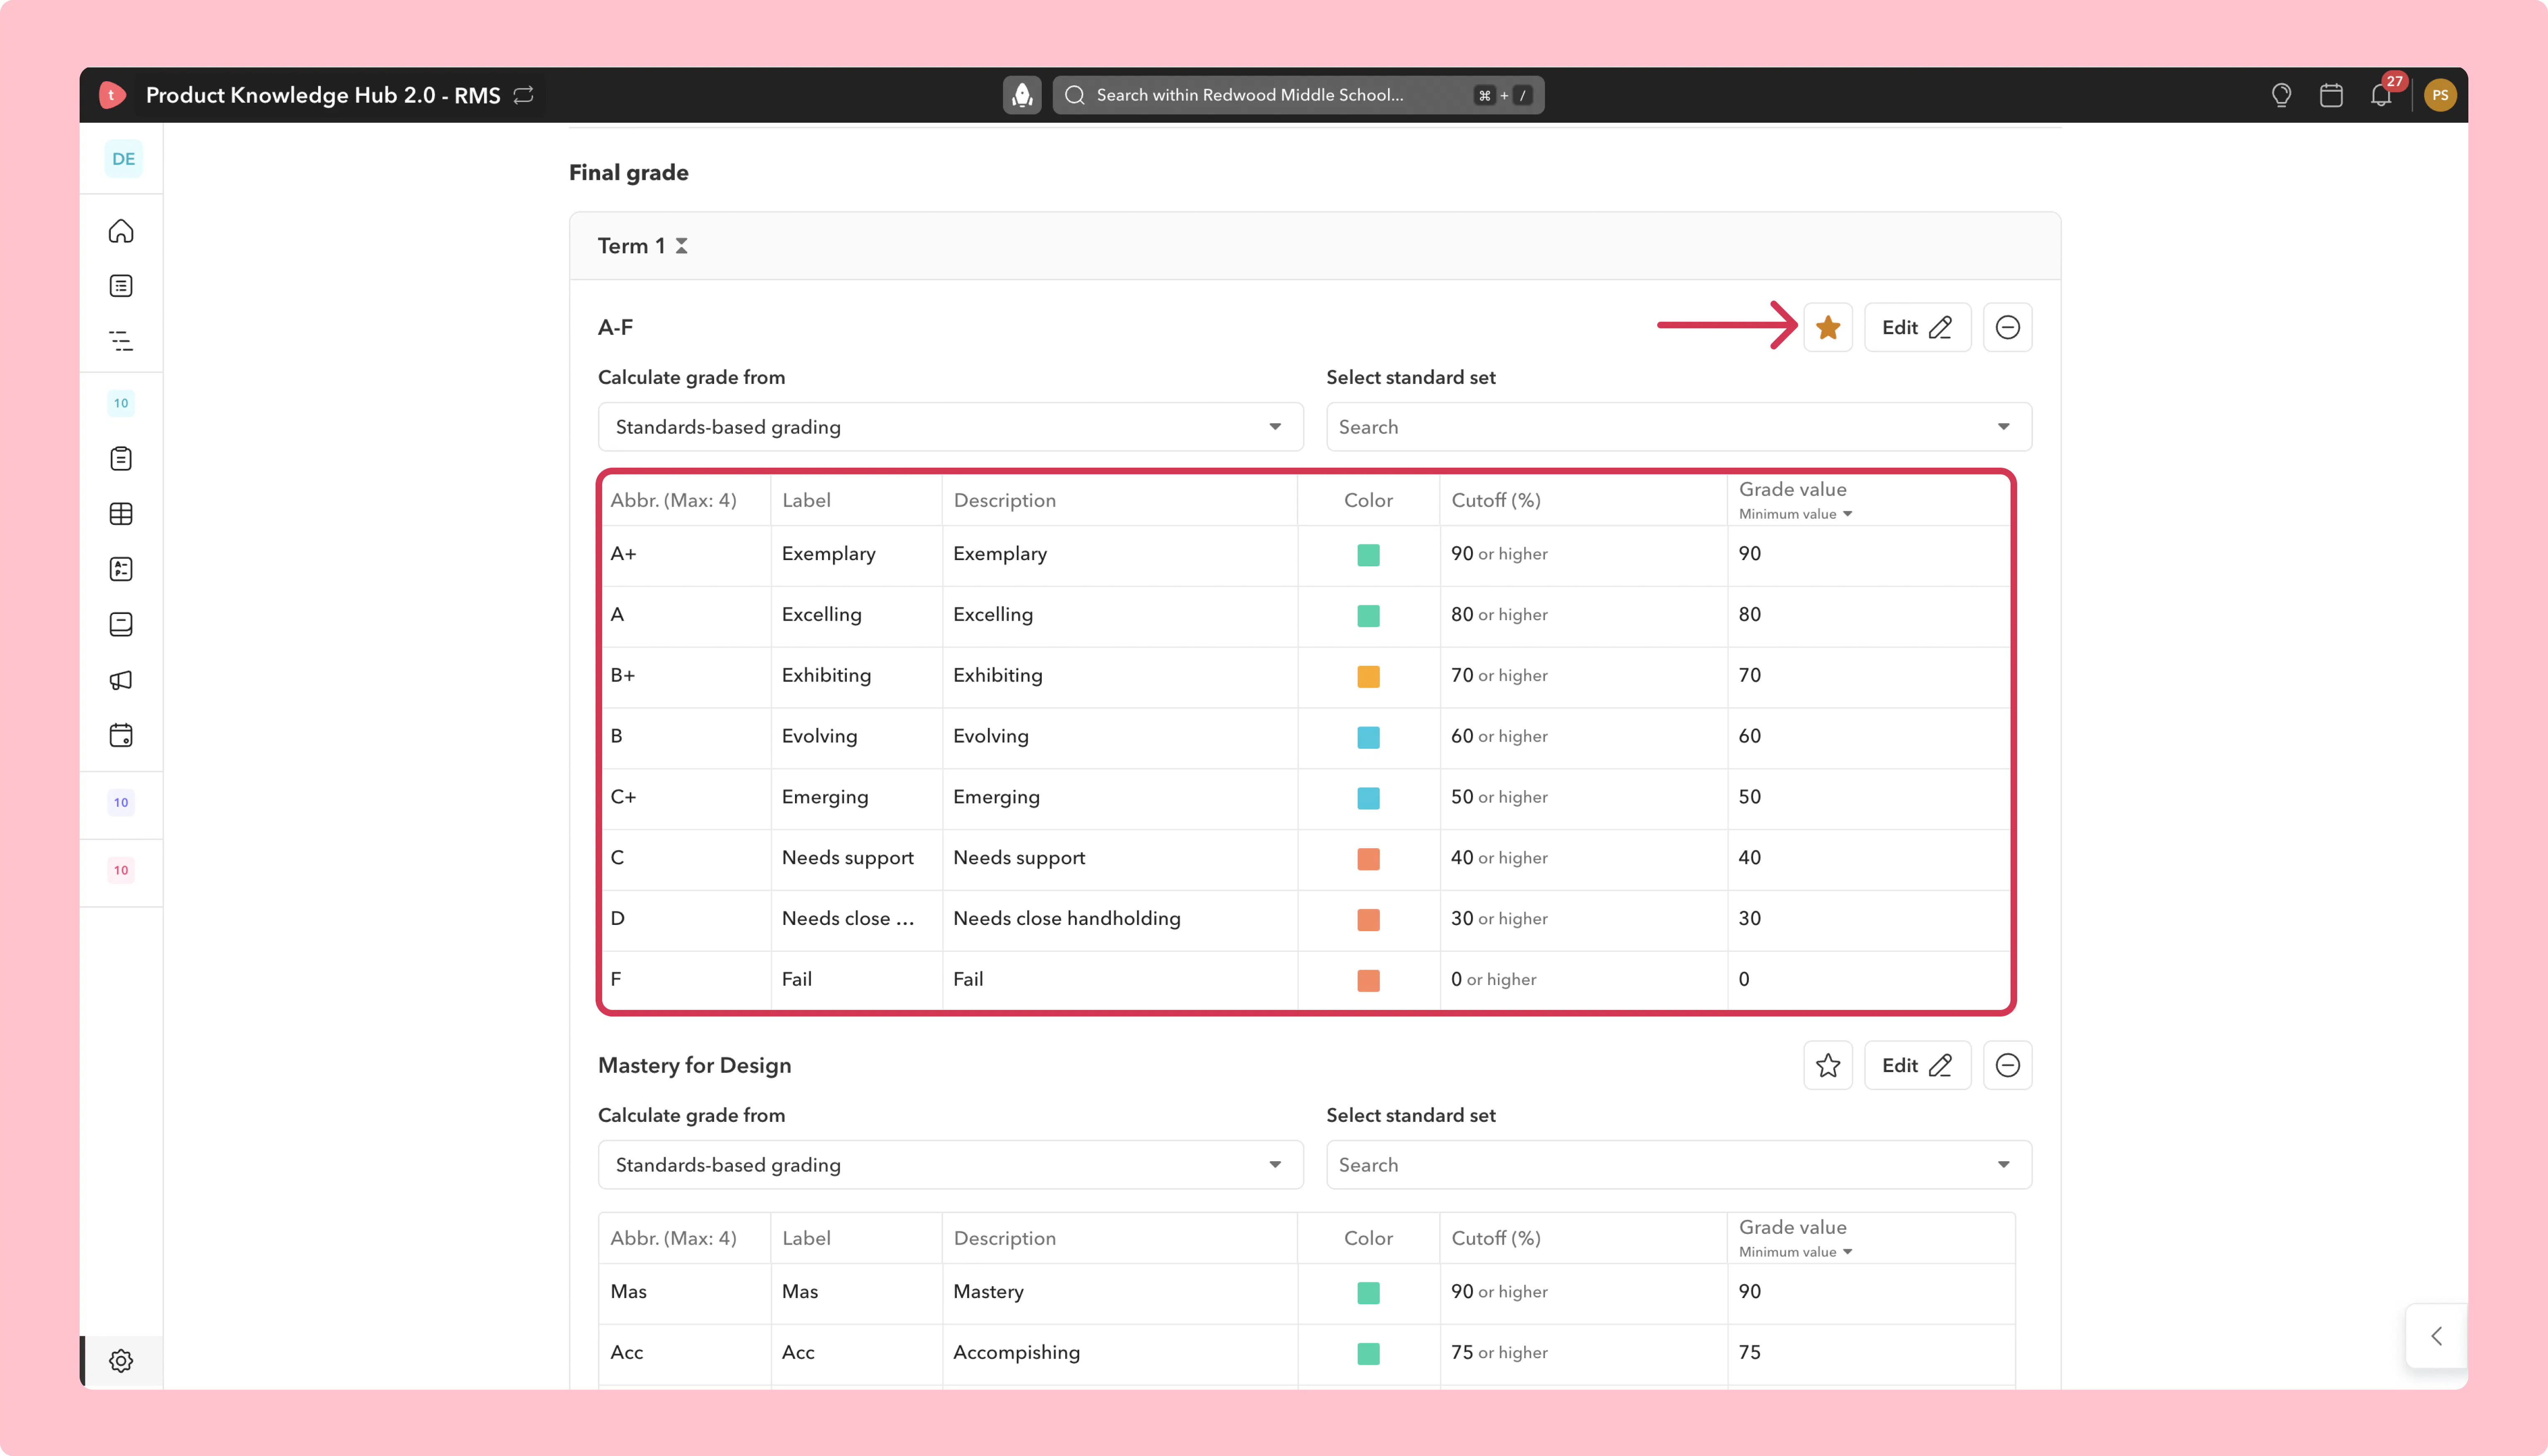Open Calculate grade from dropdown for Mastery
The height and width of the screenshot is (1456, 2548).
click(950, 1165)
